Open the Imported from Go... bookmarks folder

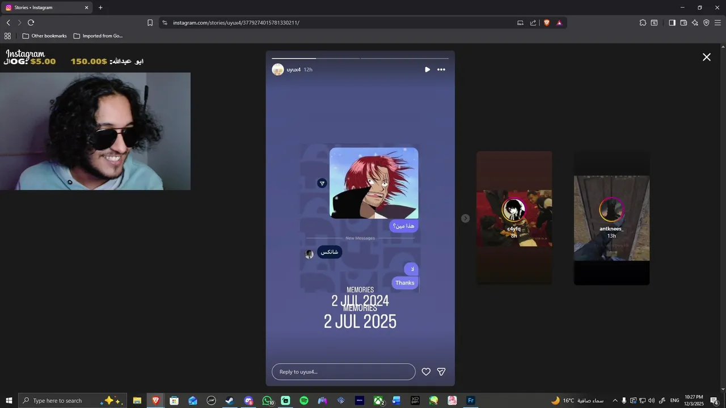(x=98, y=36)
